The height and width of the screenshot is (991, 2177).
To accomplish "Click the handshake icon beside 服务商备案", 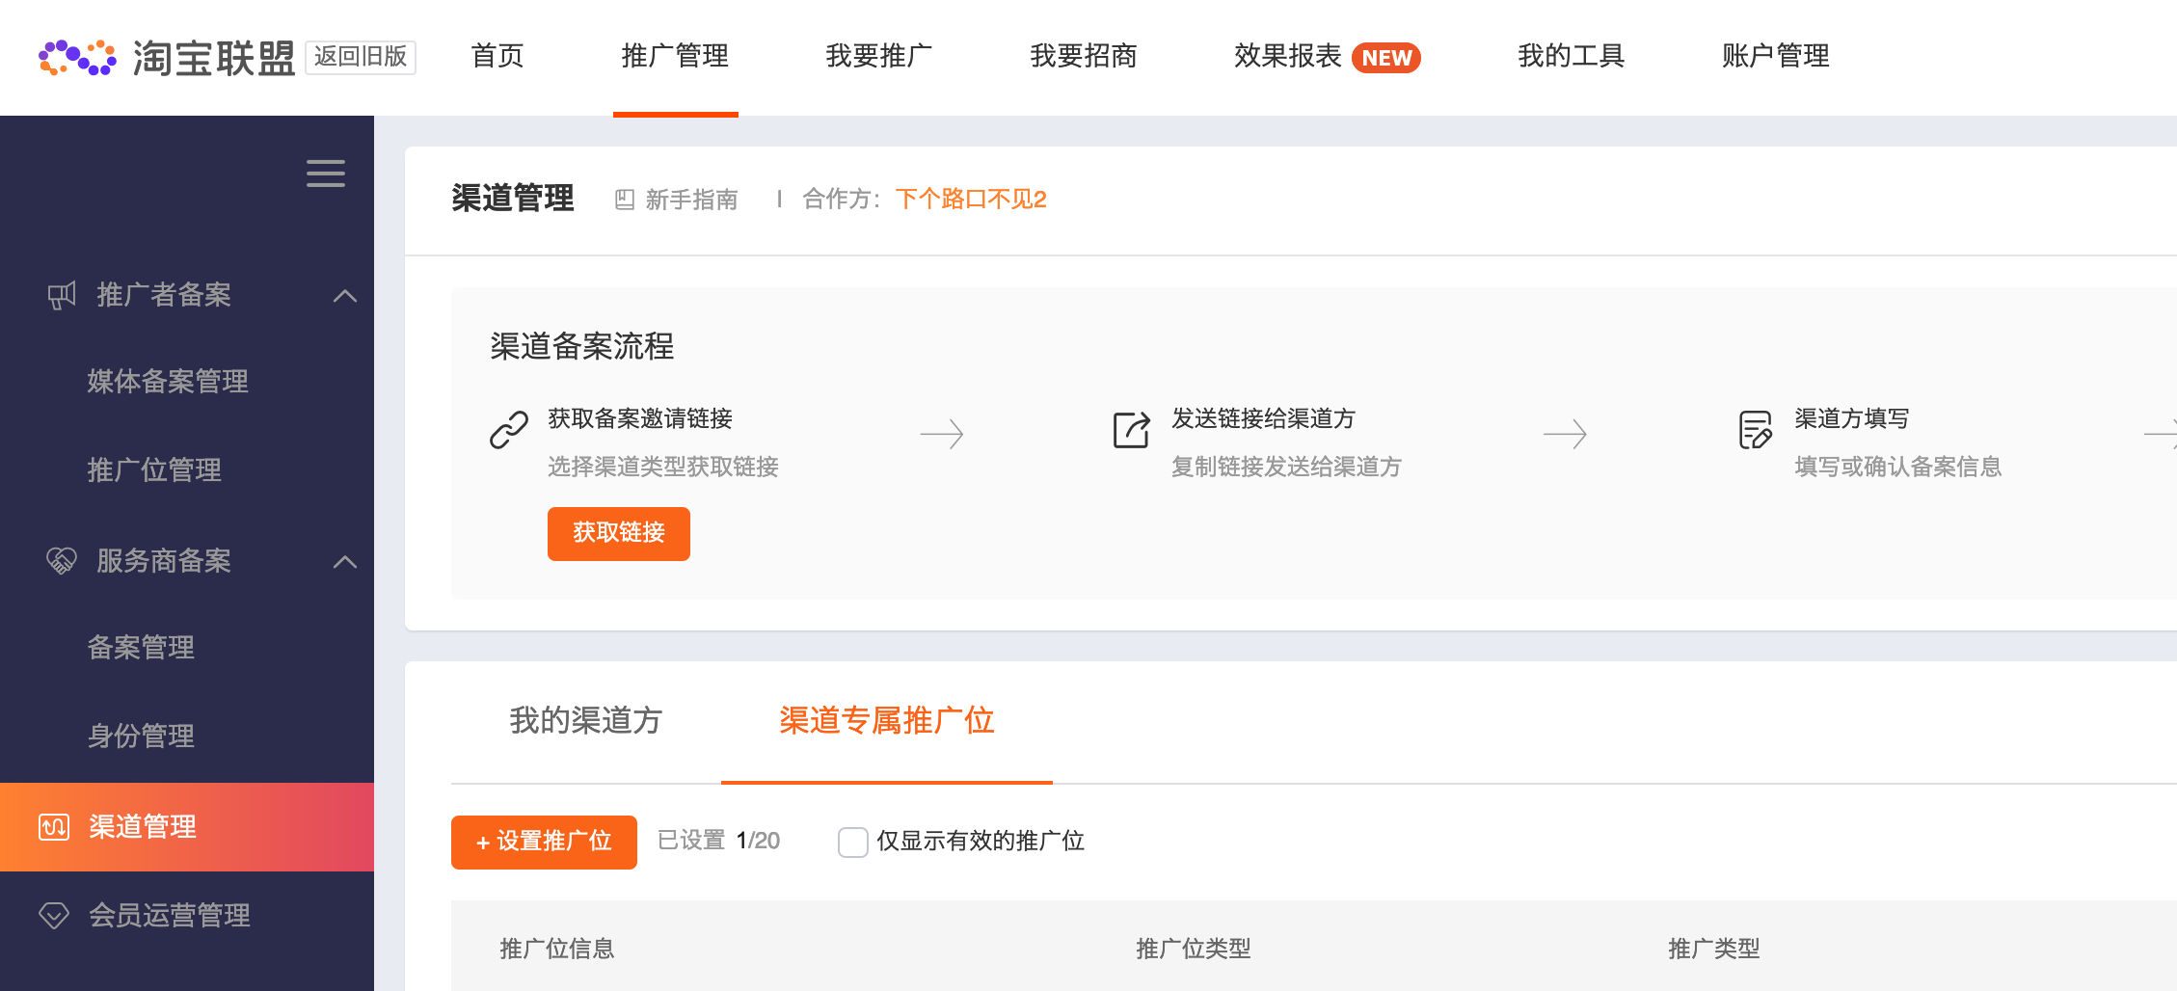I will 62,561.
